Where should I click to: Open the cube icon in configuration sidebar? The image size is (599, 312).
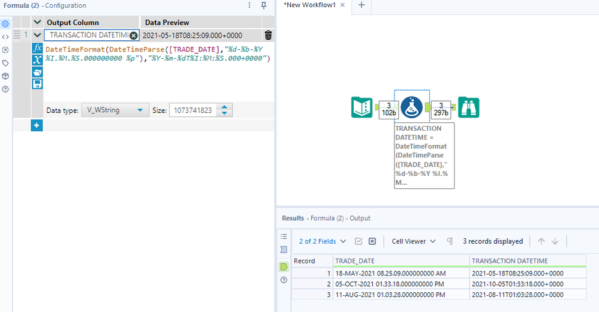5,76
